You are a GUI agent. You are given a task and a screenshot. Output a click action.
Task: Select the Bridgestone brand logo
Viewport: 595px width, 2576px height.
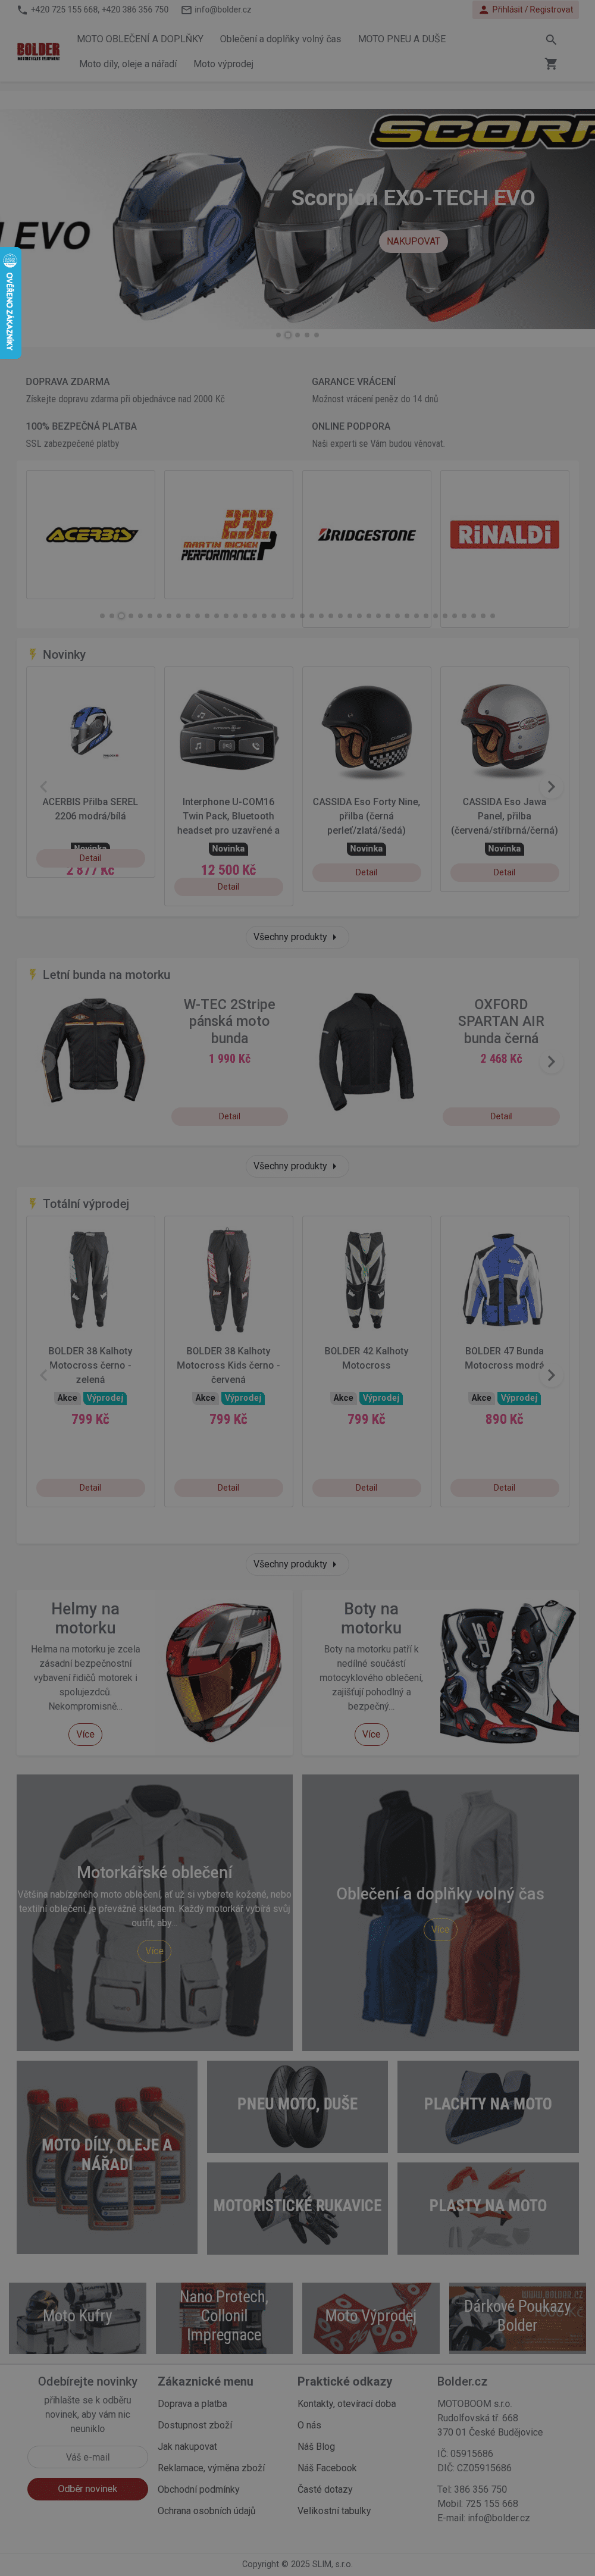[x=367, y=535]
